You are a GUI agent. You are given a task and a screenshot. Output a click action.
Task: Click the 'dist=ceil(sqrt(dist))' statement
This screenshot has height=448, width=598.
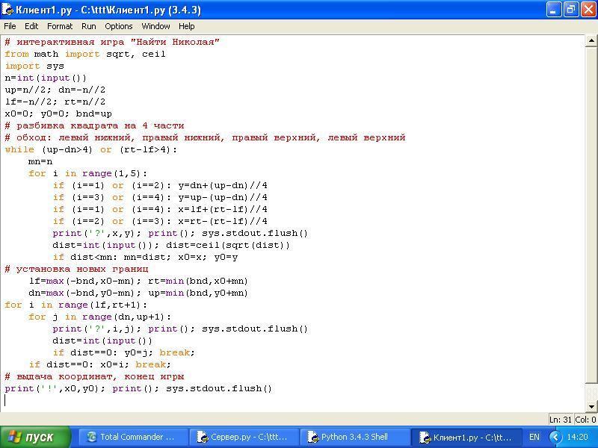tap(228, 246)
